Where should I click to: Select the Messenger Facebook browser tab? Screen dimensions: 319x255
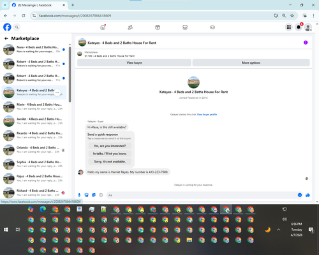click(x=38, y=5)
